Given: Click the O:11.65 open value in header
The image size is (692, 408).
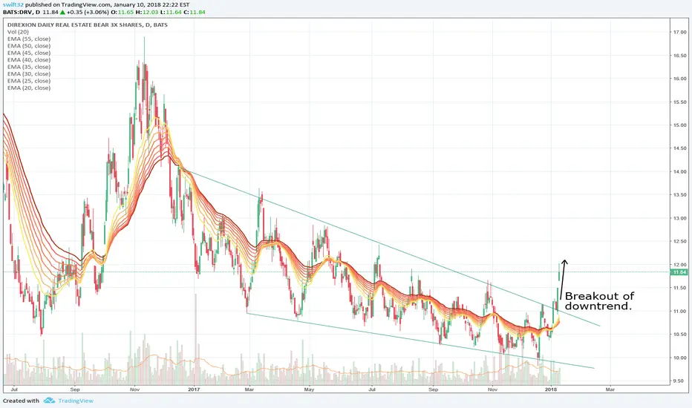Looking at the screenshot, I should point(123,12).
